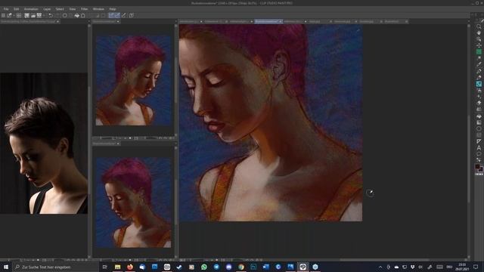Image resolution: width=484 pixels, height=272 pixels.
Task: Select the transparent color bar under swatches
Action: click(x=479, y=174)
